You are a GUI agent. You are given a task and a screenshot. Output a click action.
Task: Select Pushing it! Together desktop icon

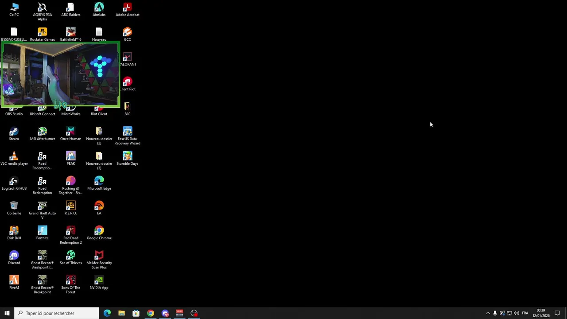71,185
